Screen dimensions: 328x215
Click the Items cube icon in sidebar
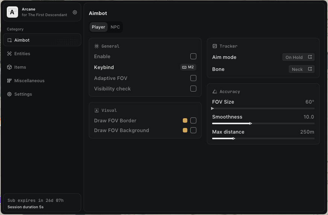coord(9,67)
